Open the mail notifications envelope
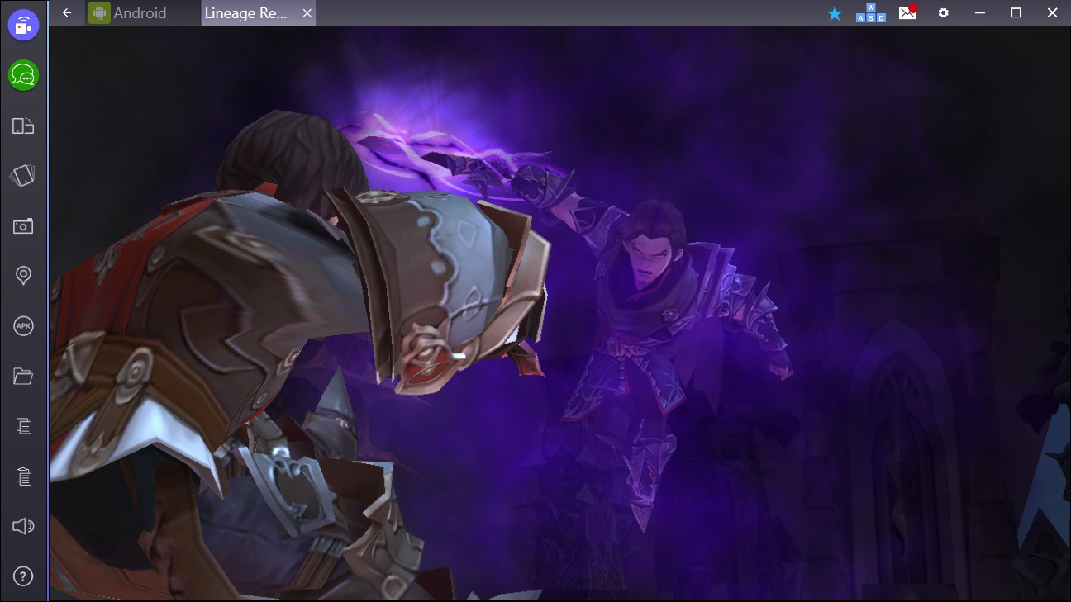Screen dimensions: 1071x602 click(907, 12)
